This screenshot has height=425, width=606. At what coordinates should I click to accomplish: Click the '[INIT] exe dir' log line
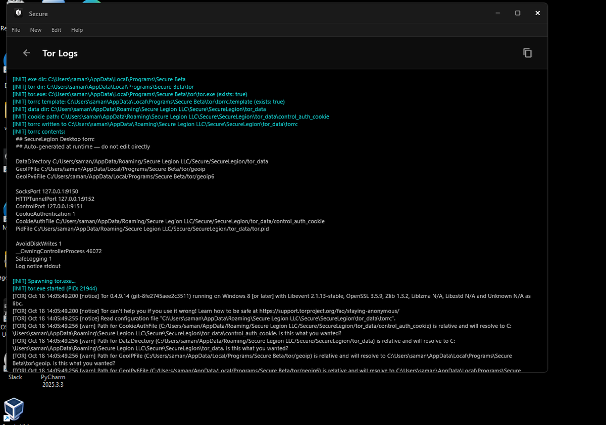[99, 79]
